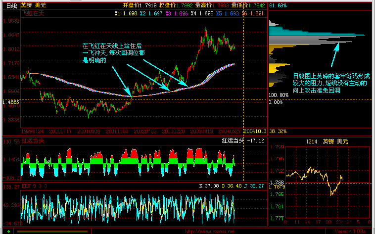Screen dimensions: 375x234
Task: Click the 最高价 1.7933 value
Action: click(x=212, y=5)
